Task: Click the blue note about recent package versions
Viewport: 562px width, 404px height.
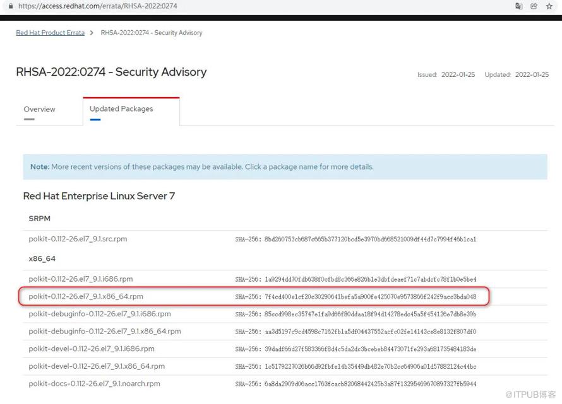Action: click(202, 167)
